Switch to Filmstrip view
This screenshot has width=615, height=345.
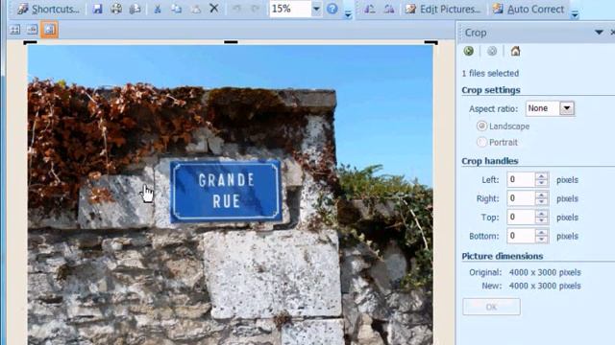tap(32, 30)
